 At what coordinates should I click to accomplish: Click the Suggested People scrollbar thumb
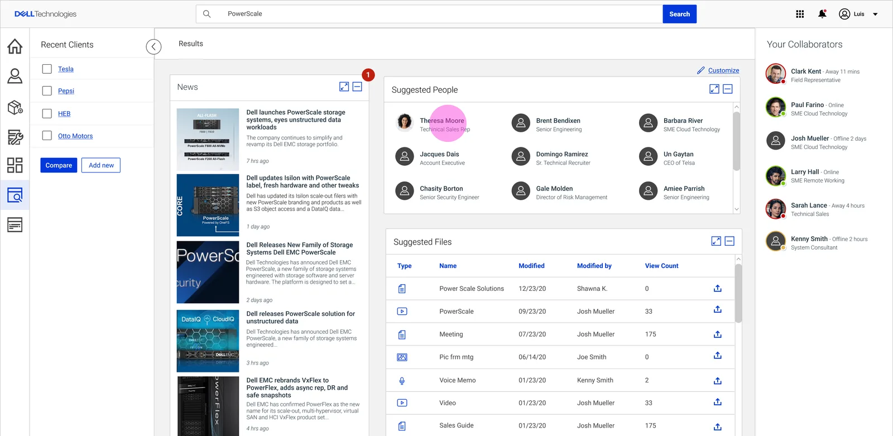(736, 141)
